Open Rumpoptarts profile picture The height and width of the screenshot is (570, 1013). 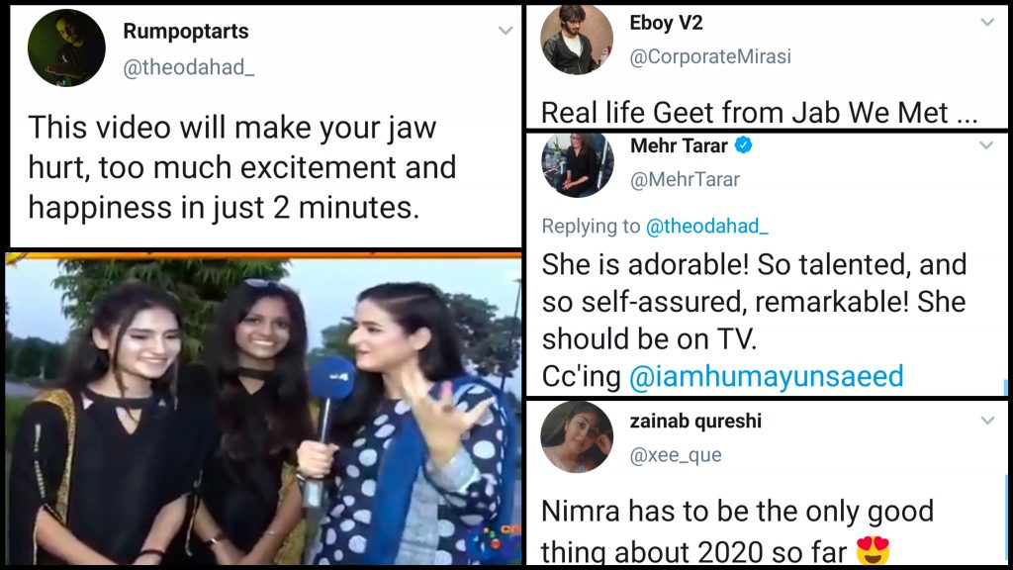tap(66, 48)
